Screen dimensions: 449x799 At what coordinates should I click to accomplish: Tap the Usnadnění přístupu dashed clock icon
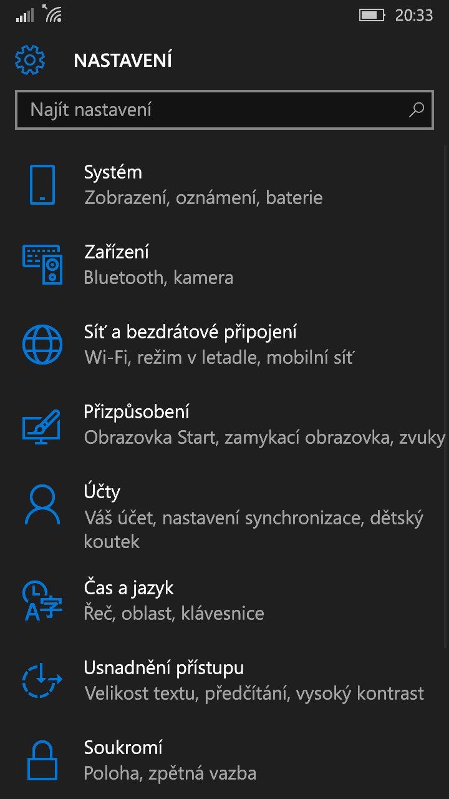[x=42, y=680]
